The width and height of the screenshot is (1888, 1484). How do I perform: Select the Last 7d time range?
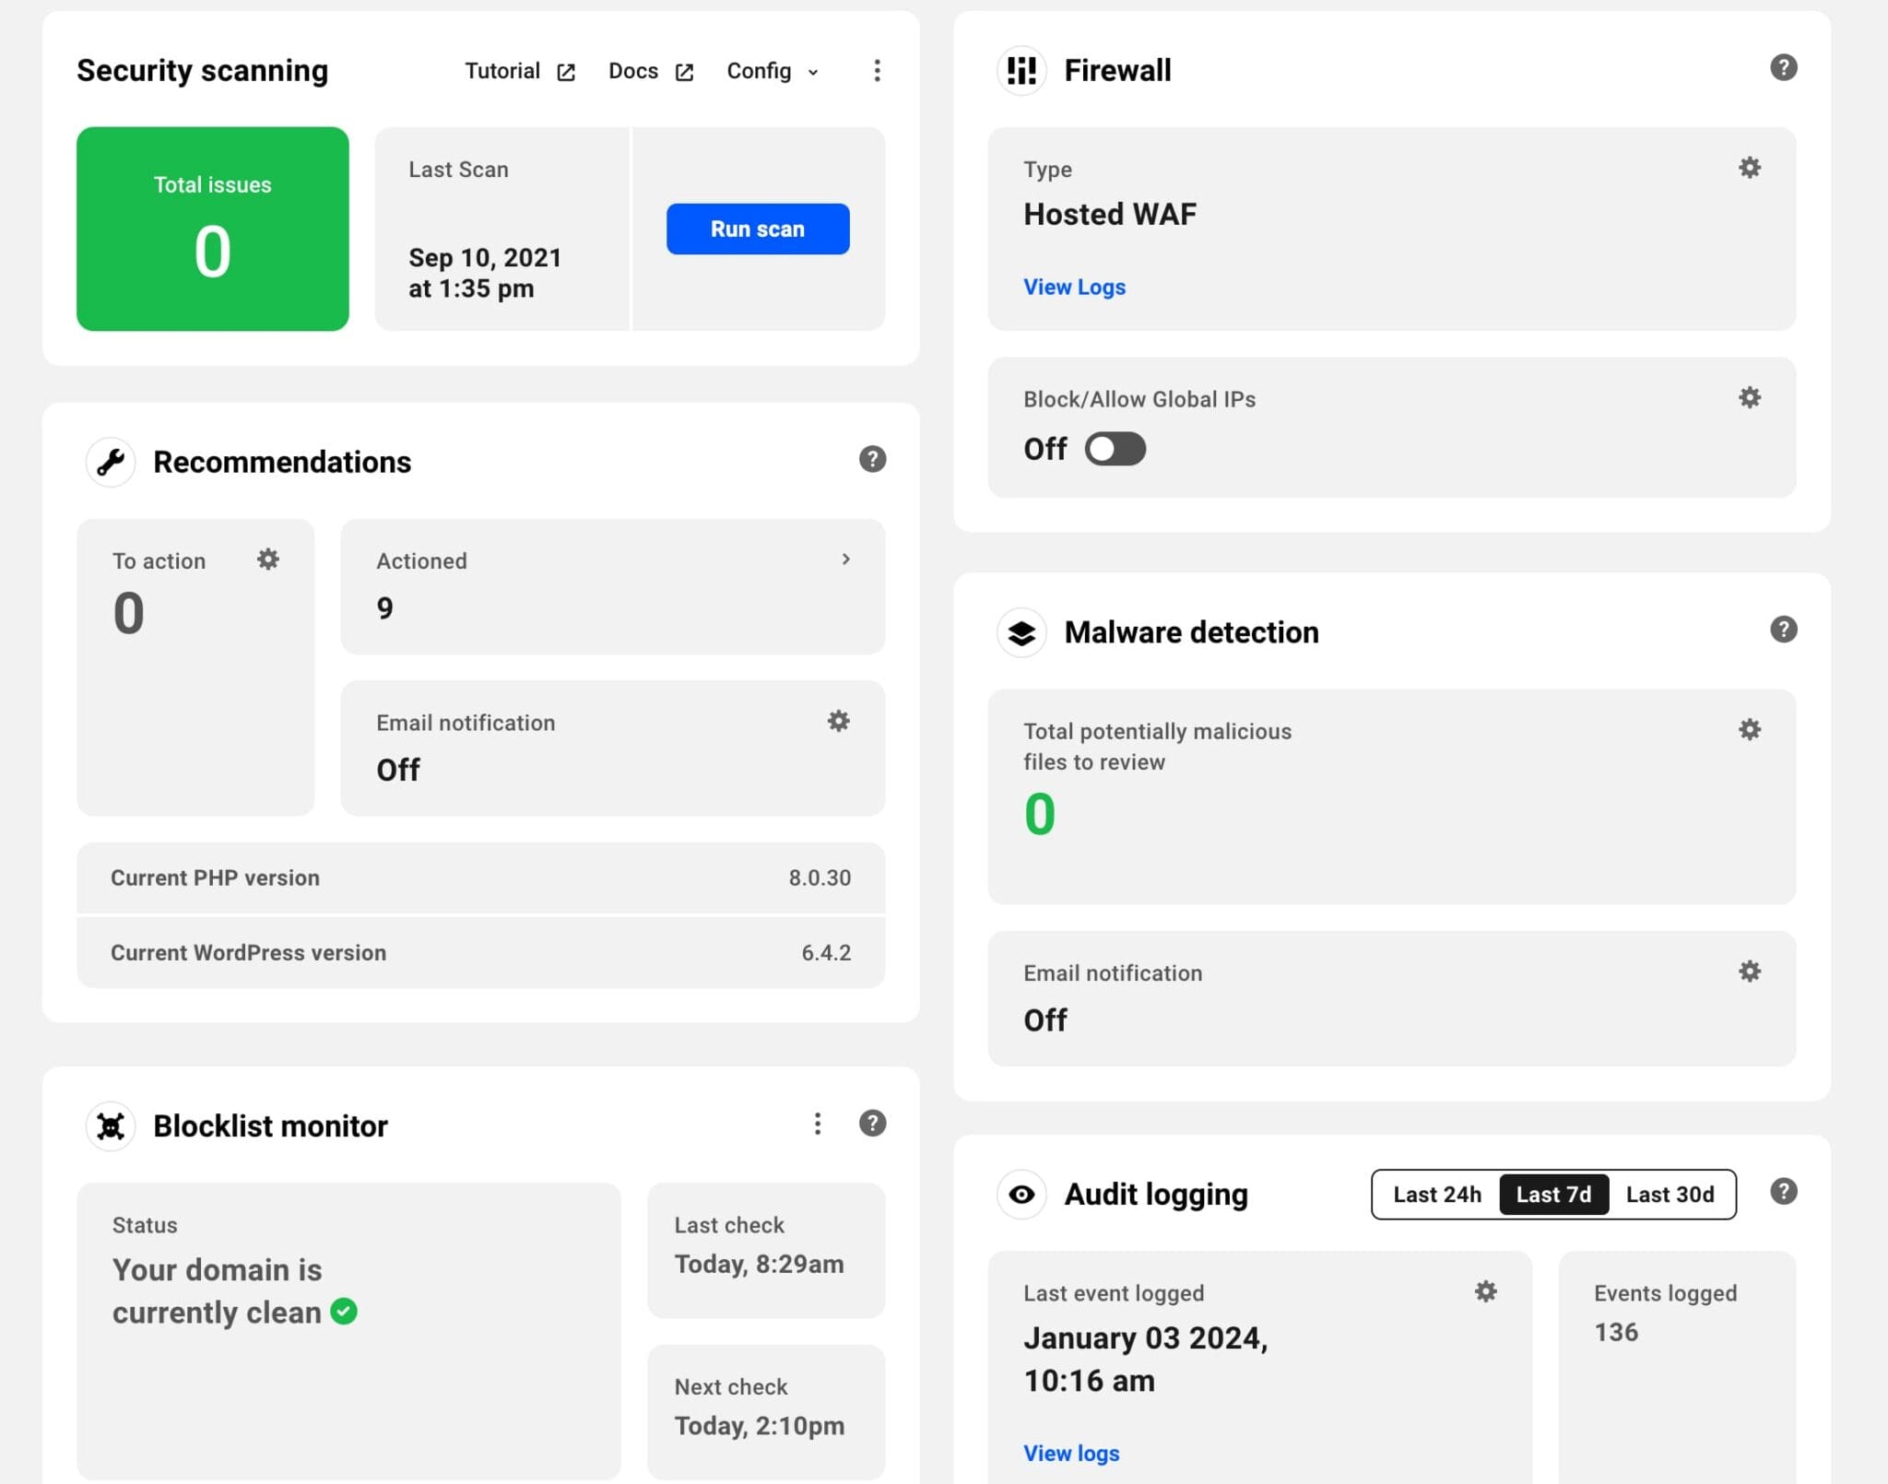(x=1553, y=1195)
